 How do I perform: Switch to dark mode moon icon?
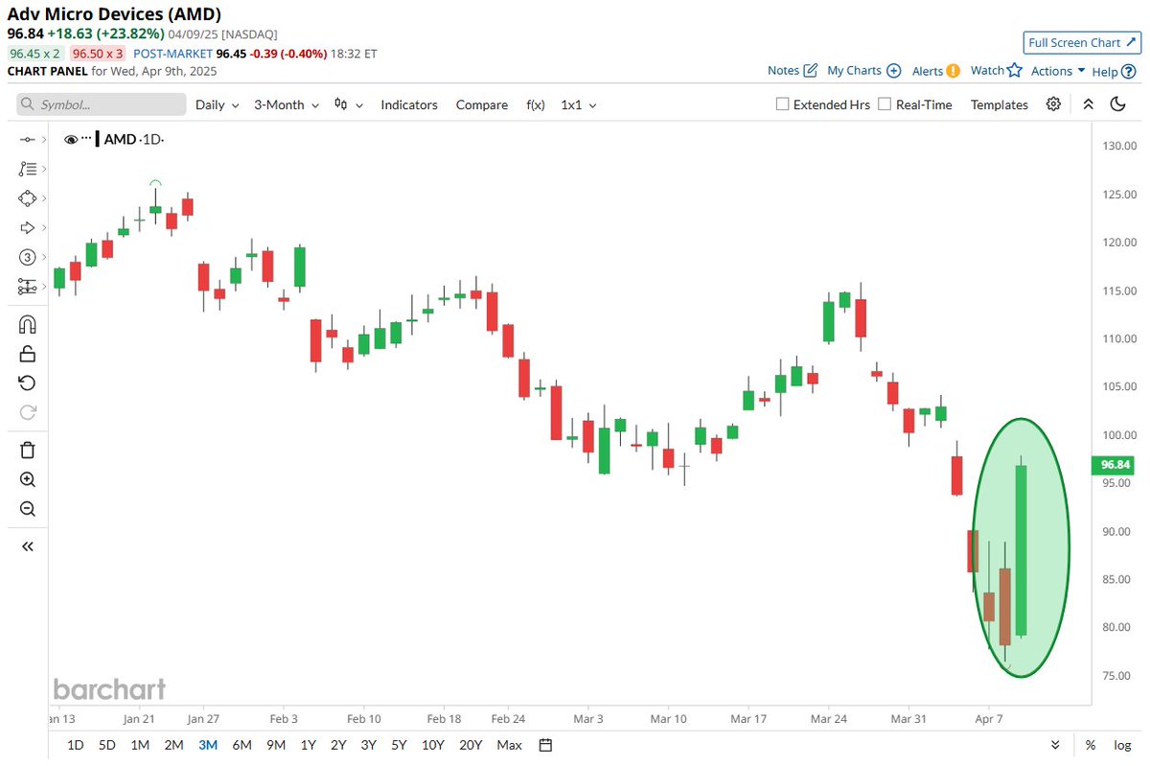coord(1118,104)
